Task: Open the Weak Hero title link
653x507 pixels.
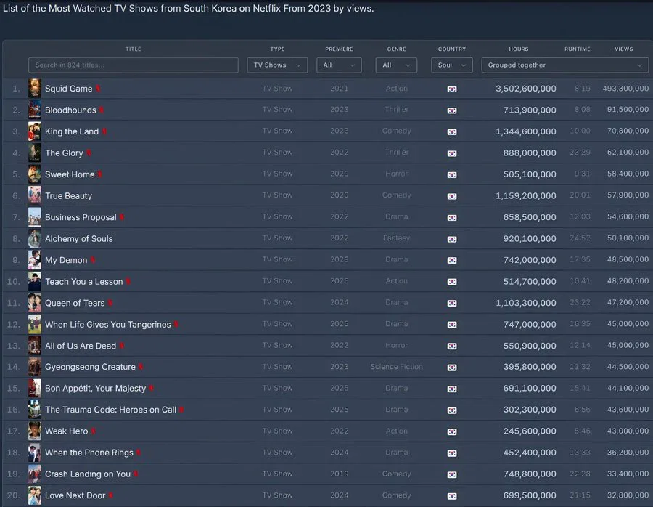Action: (66, 431)
